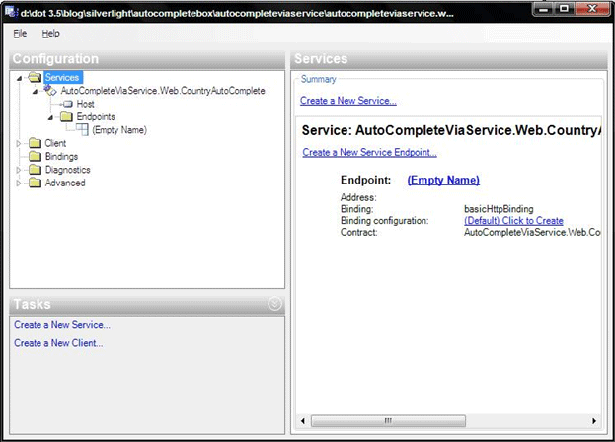Image resolution: width=615 pixels, height=442 pixels.
Task: Click the Advanced folder icon
Action: pyautogui.click(x=36, y=183)
